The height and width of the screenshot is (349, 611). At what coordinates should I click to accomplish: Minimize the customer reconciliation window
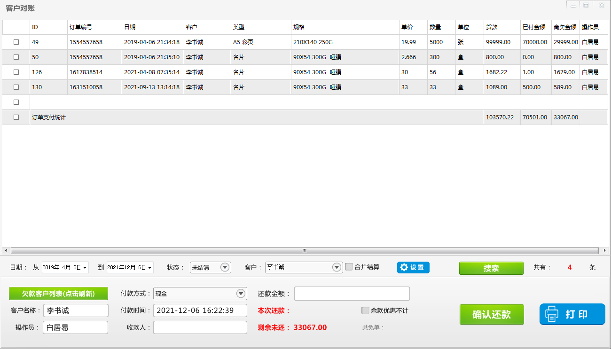coord(573,5)
